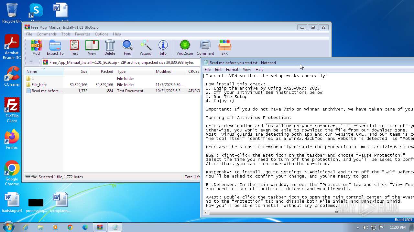414x232 pixels.
Task: Open Notepad View menu
Action: tap(247, 70)
